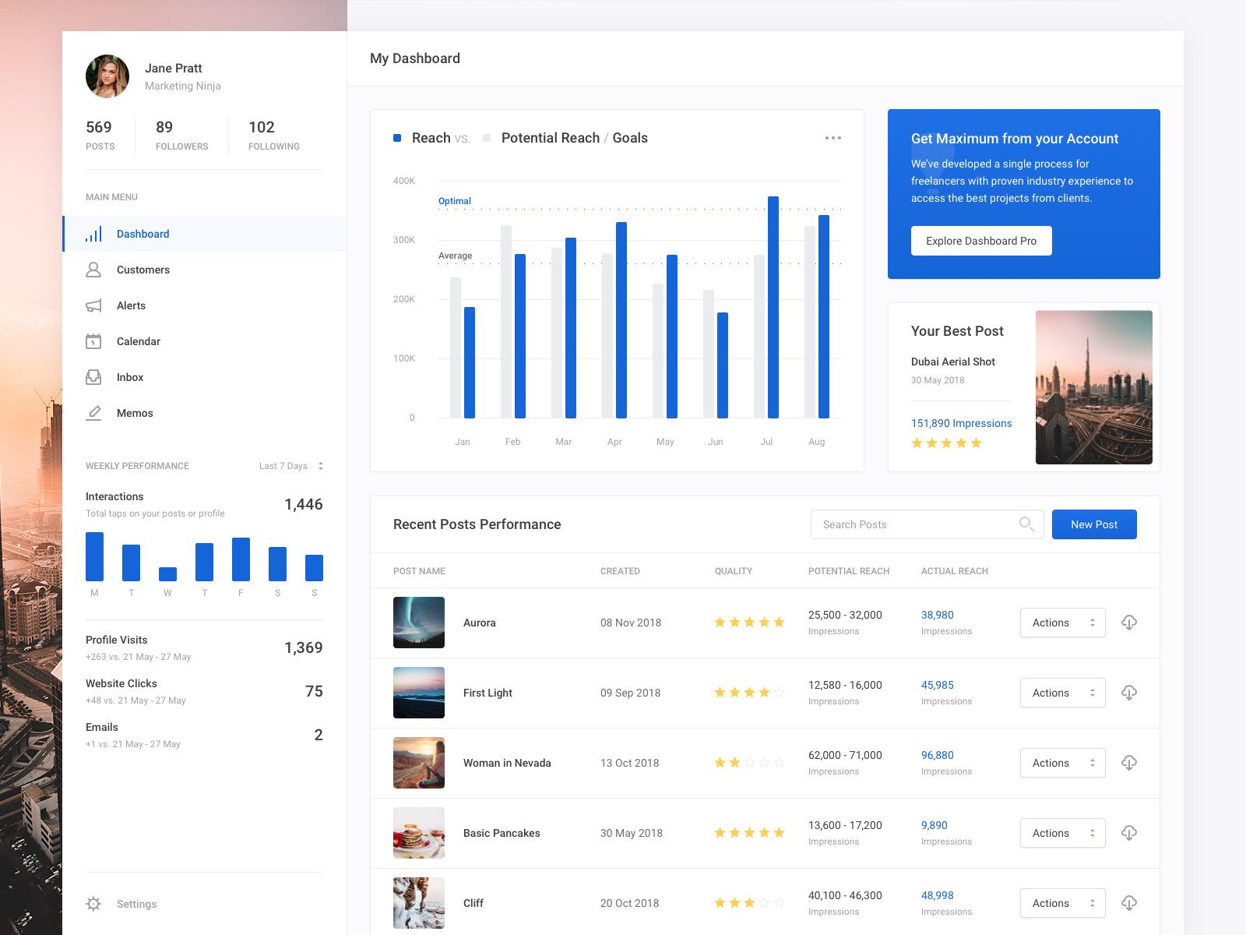This screenshot has width=1246, height=935.
Task: Click the New Post button
Action: pos(1093,524)
